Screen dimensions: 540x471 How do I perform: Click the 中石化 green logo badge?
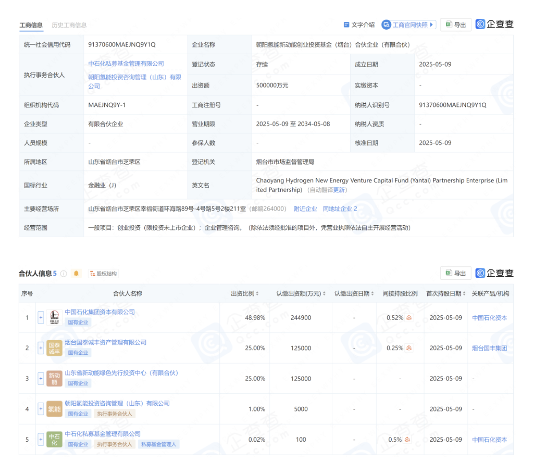click(54, 440)
